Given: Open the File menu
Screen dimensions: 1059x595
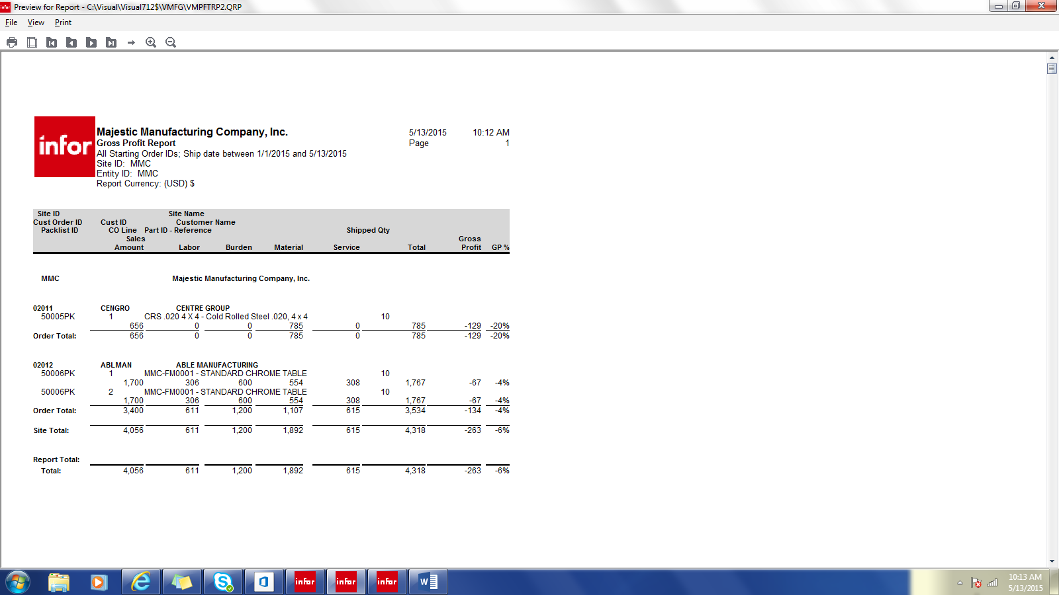Looking at the screenshot, I should pos(11,22).
